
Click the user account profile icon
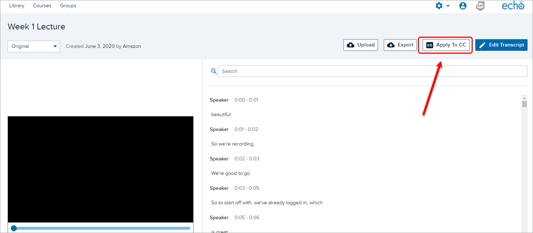click(463, 6)
